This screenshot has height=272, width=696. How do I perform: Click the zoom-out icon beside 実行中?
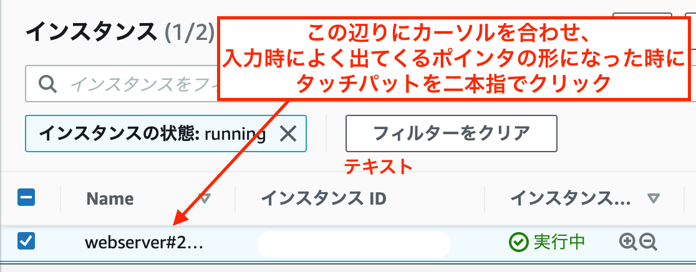tap(648, 242)
